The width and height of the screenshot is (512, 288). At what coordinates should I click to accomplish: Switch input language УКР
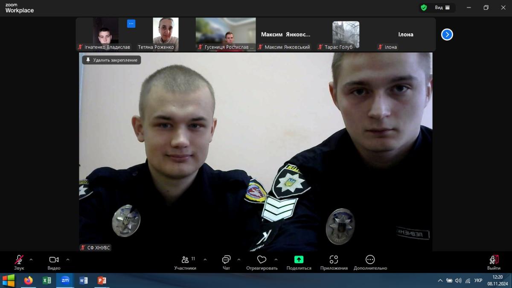coord(478,280)
